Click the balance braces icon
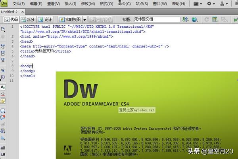This screenshot has width=238, height=159. 3,77
